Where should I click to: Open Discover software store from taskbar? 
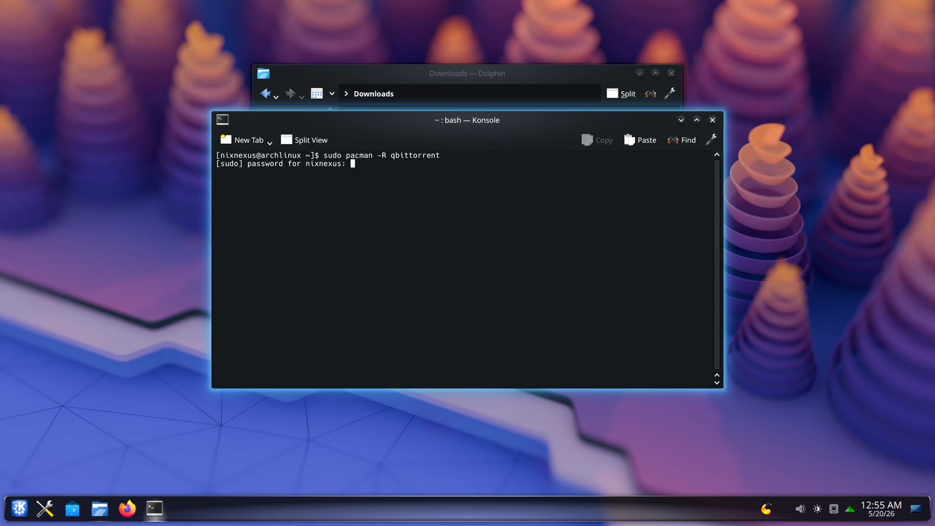72,508
